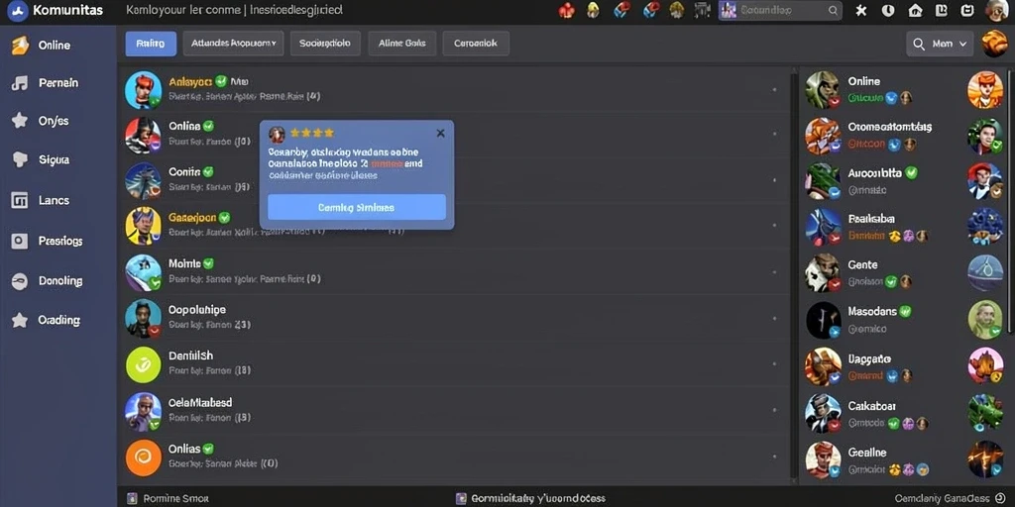The height and width of the screenshot is (507, 1015).
Task: Click the green check badge next to Moinlis
Action: click(208, 263)
